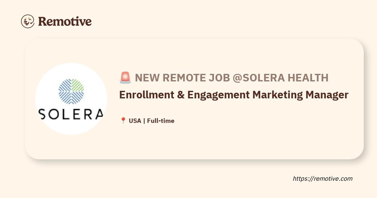Screen dimensions: 377x198
Task: Click the Remotive brand name text
Action: tap(65, 21)
